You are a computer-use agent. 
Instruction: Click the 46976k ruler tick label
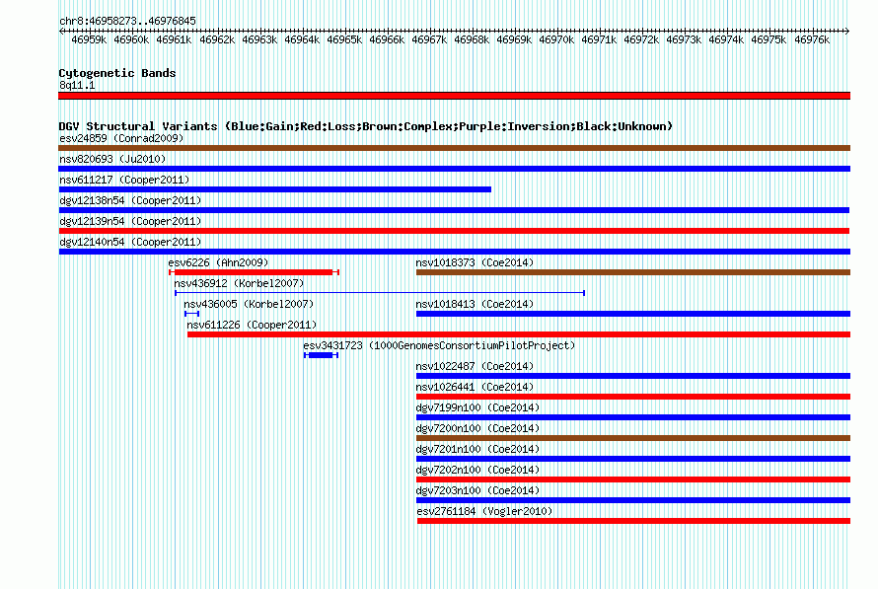point(812,39)
